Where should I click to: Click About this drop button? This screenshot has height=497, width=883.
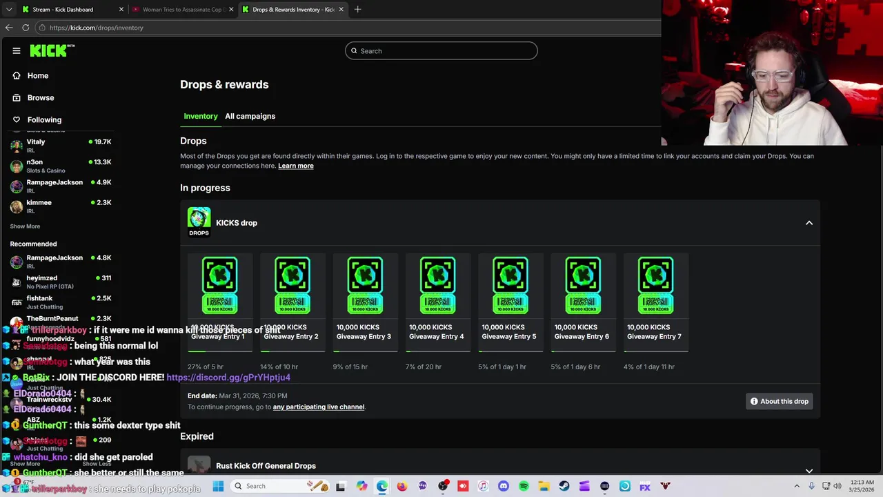(x=780, y=401)
